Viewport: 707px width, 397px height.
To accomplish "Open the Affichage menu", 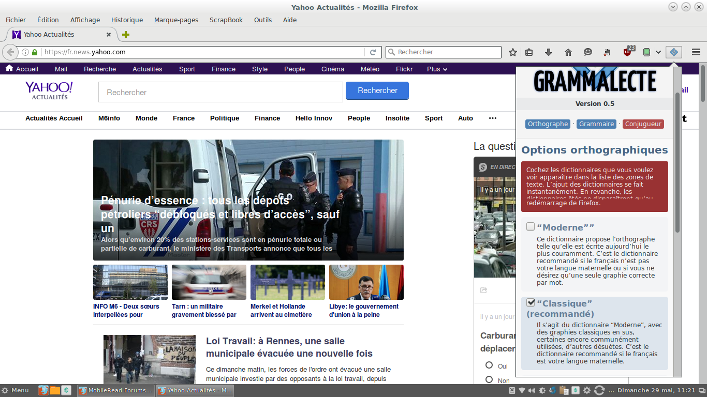I will click(85, 20).
